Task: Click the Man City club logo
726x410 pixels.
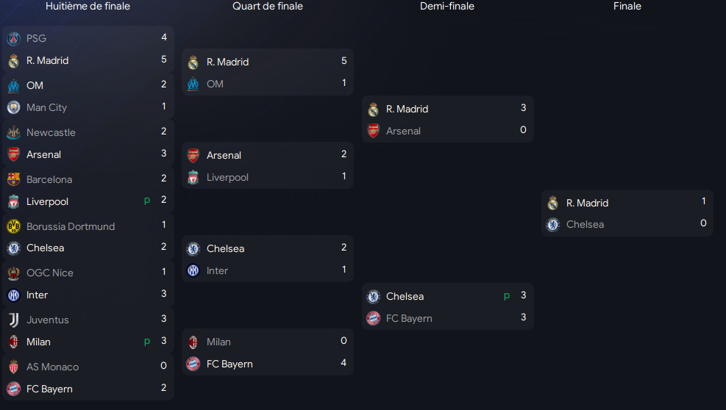Action: [13, 107]
